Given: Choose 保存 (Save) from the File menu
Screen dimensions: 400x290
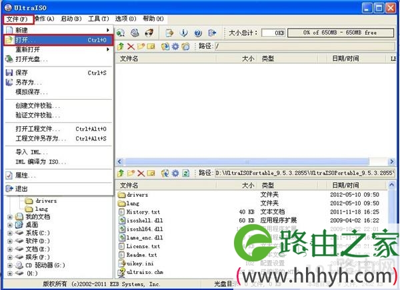Looking at the screenshot, I should pos(59,72).
